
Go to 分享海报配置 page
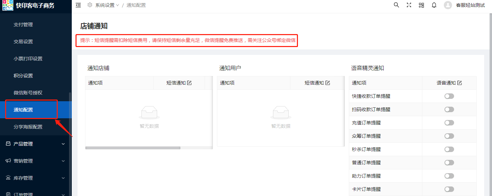[28, 127]
